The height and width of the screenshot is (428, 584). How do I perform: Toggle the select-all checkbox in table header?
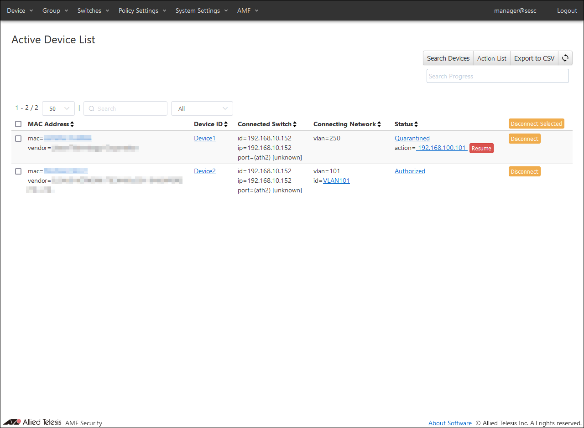[18, 124]
